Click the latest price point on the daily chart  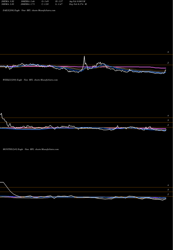[166, 70]
